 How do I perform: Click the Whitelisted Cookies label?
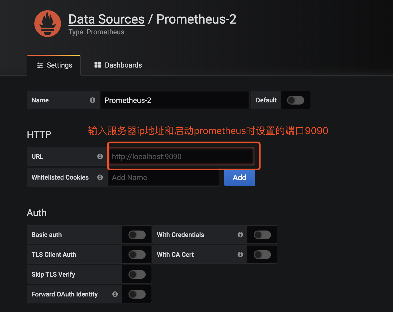pyautogui.click(x=60, y=177)
